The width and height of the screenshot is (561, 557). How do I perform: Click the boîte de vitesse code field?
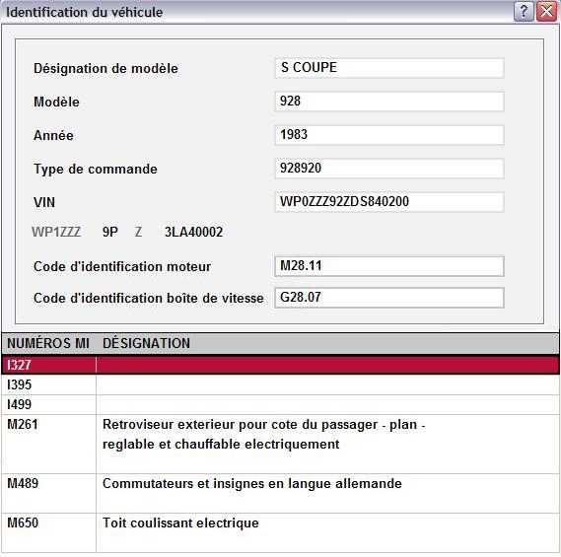click(389, 298)
